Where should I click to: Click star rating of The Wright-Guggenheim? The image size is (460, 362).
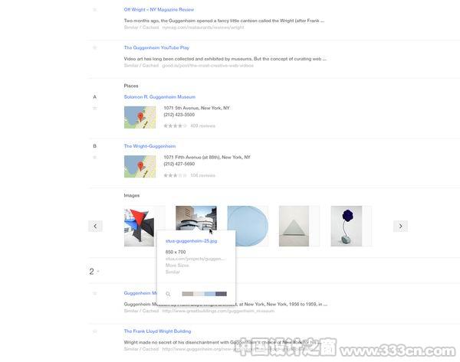[175, 175]
